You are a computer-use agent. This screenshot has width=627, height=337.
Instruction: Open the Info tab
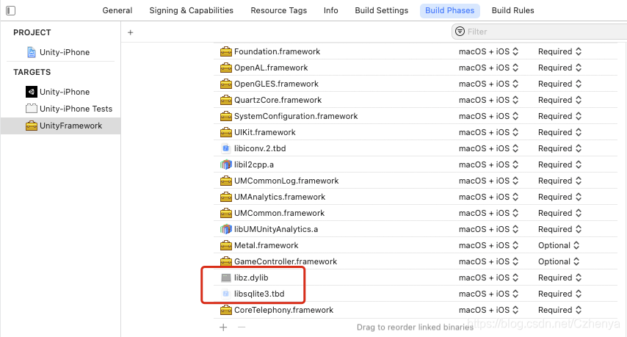pyautogui.click(x=330, y=10)
